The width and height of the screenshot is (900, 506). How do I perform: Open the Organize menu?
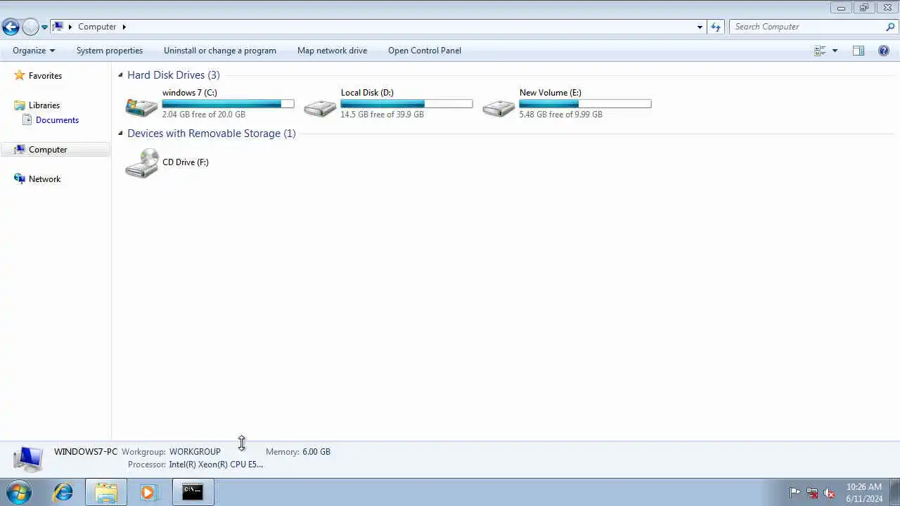34,51
